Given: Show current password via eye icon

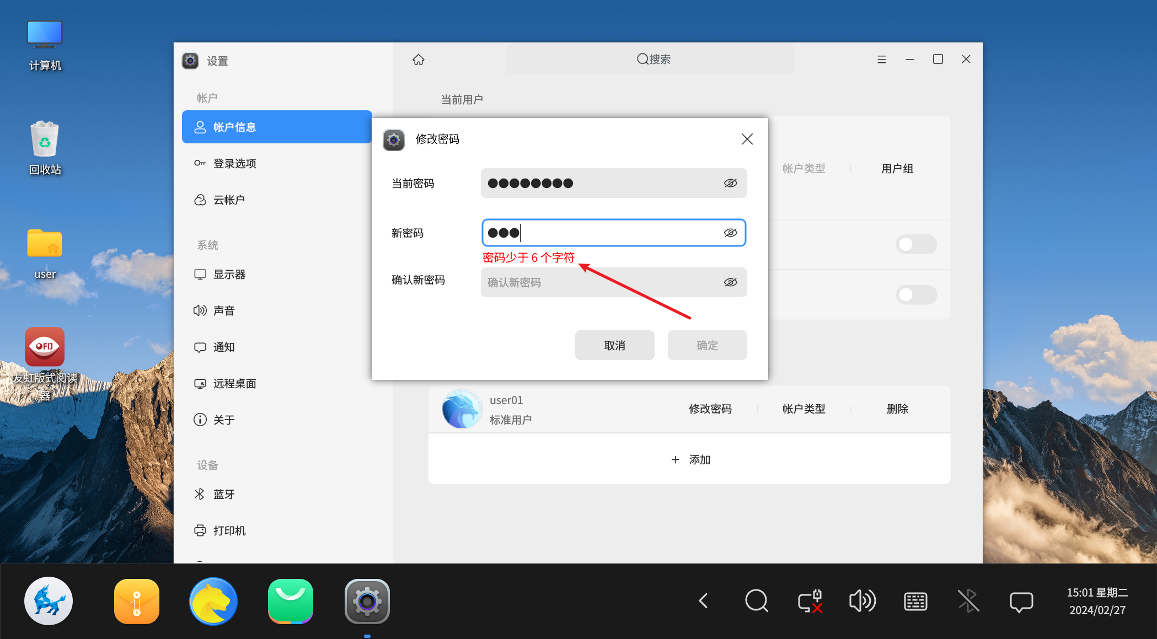Looking at the screenshot, I should tap(730, 183).
